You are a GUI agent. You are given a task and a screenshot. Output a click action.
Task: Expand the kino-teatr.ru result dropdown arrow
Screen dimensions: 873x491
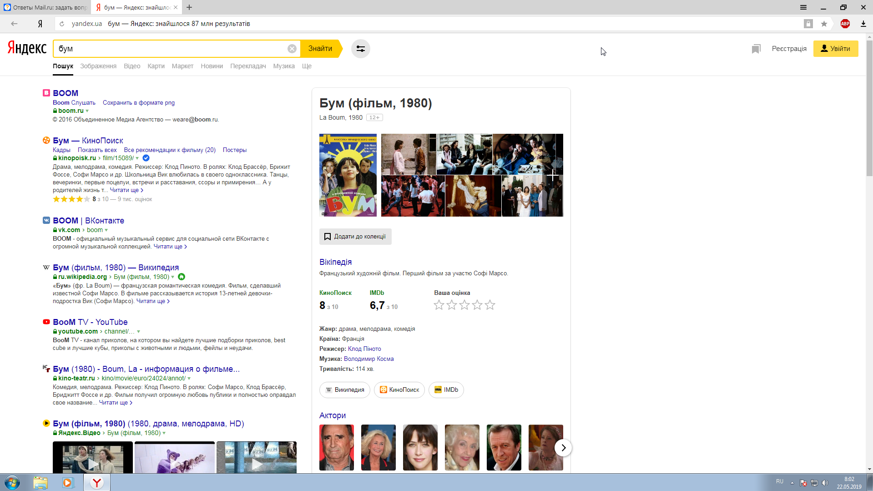[189, 379]
